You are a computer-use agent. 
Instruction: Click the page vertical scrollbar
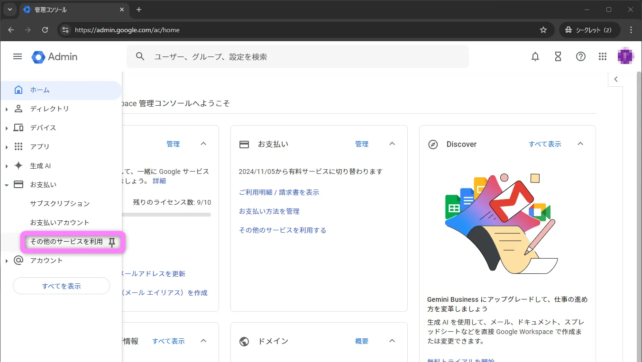tap(638, 217)
